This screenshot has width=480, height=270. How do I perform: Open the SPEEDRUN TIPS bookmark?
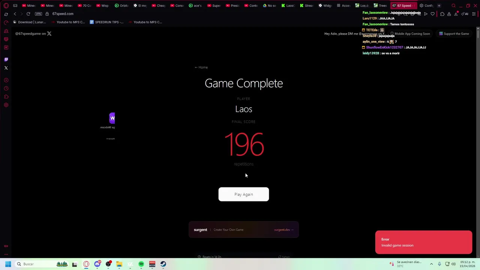(106, 22)
